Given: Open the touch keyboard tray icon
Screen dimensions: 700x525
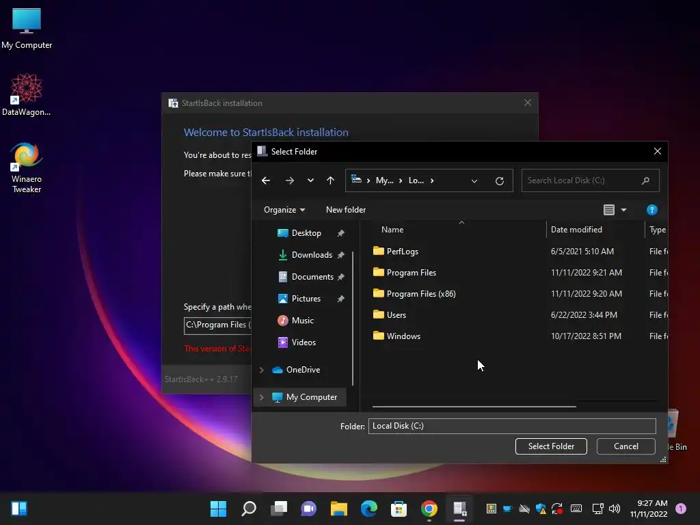Looking at the screenshot, I should pyautogui.click(x=576, y=509).
